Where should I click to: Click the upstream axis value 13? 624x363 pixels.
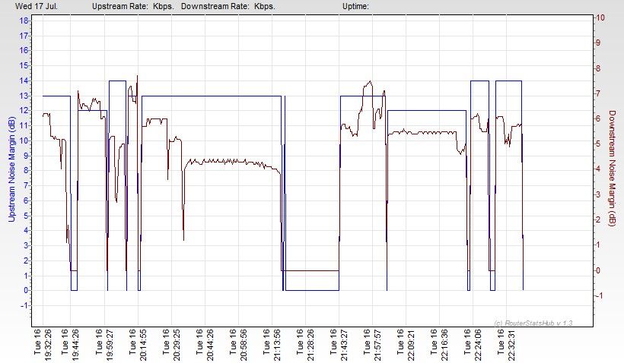(24, 96)
